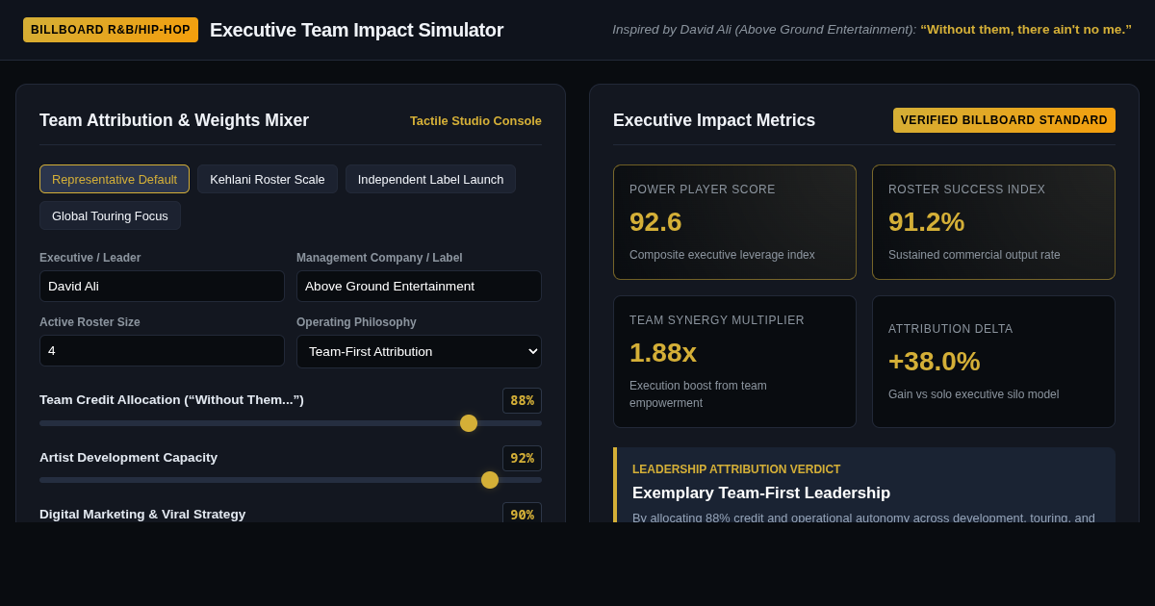
Task: Click the 92% Artist Development value badge
Action: (x=522, y=458)
